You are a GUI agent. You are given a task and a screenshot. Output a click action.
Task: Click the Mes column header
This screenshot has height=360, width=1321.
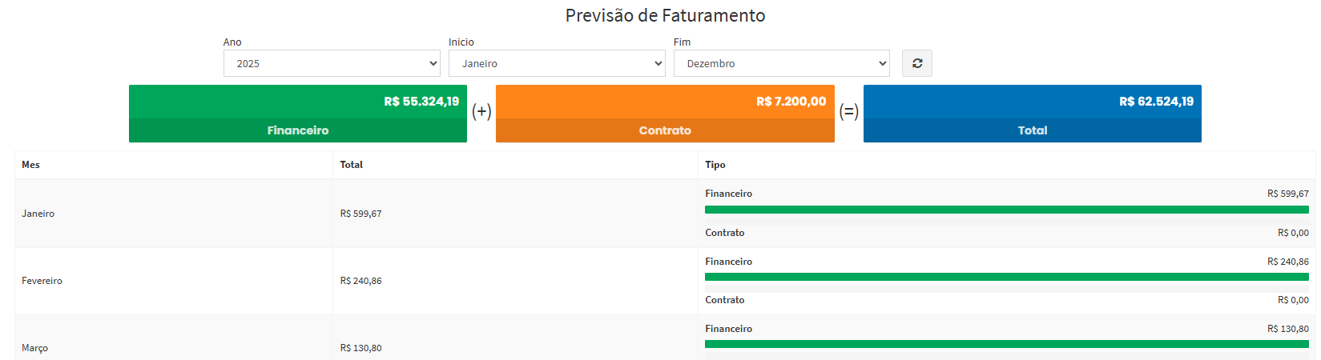pyautogui.click(x=30, y=165)
